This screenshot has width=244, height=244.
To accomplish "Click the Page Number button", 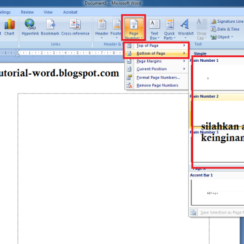I will point(133,28).
